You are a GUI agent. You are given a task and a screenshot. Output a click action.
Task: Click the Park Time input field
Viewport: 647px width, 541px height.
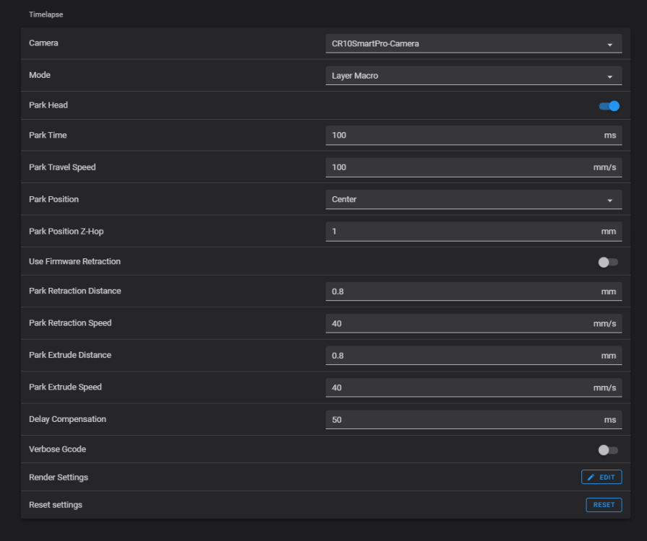coord(462,136)
